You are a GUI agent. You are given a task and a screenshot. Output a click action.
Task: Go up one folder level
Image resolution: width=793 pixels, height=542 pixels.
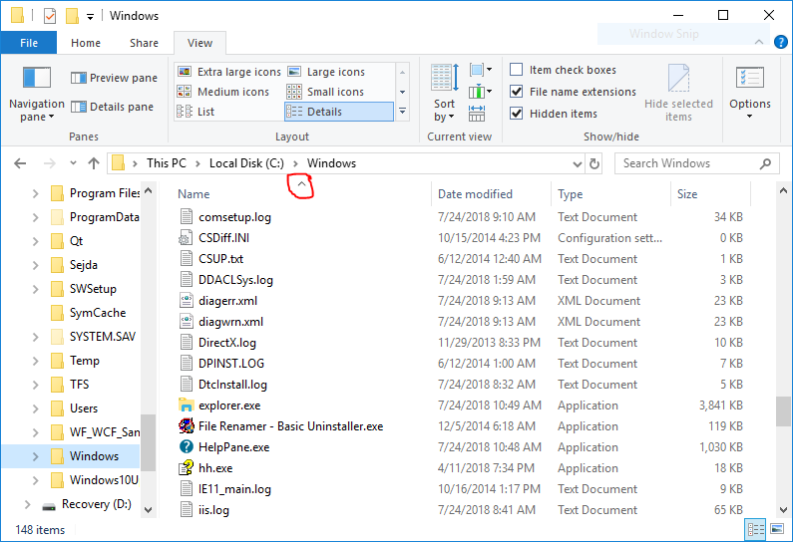pyautogui.click(x=94, y=163)
